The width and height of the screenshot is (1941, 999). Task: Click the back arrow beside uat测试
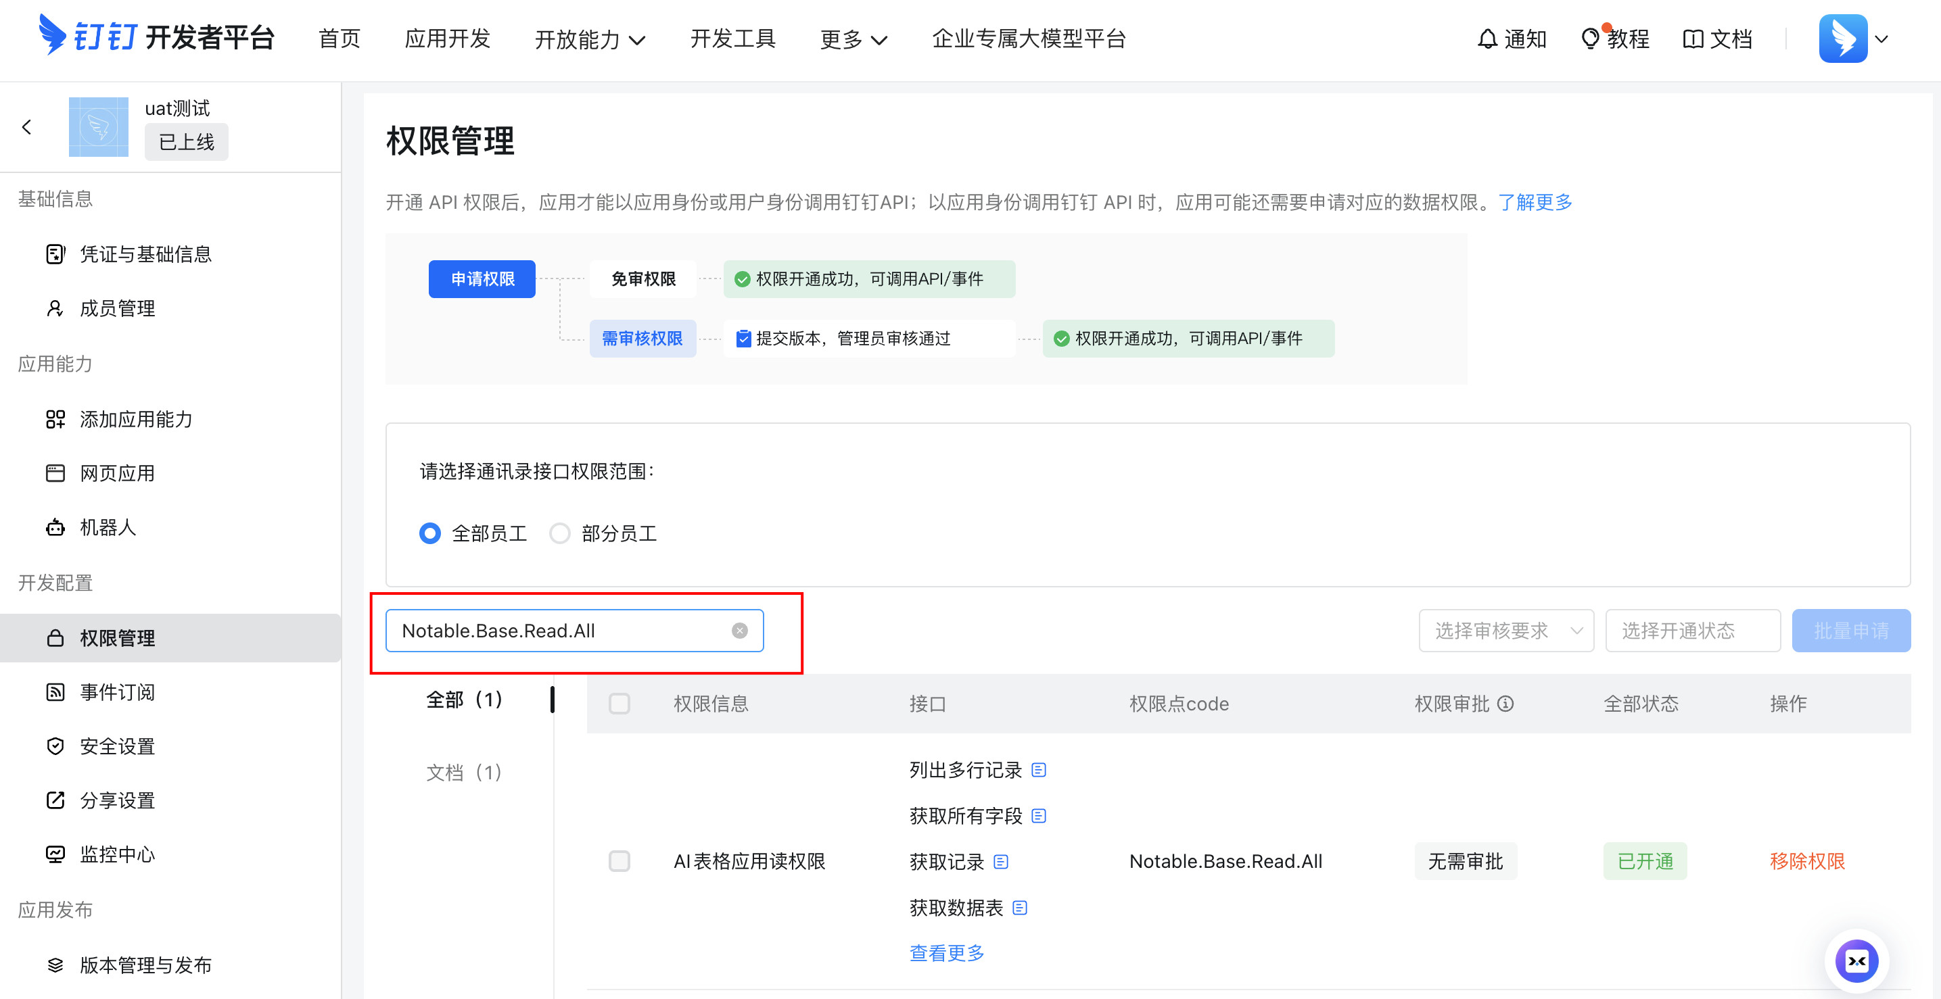27,127
